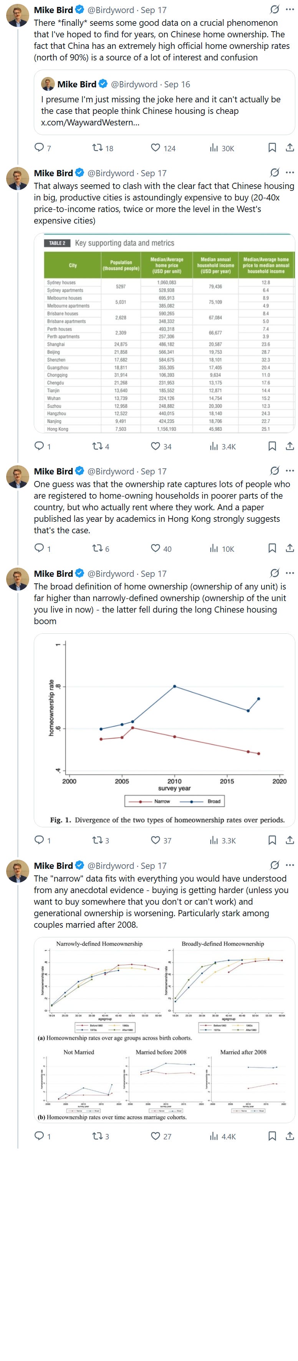Viewport: 298px width, 1361px height.
Task: Open the Mike Bird profile name on the first tweet
Action: coord(53,10)
